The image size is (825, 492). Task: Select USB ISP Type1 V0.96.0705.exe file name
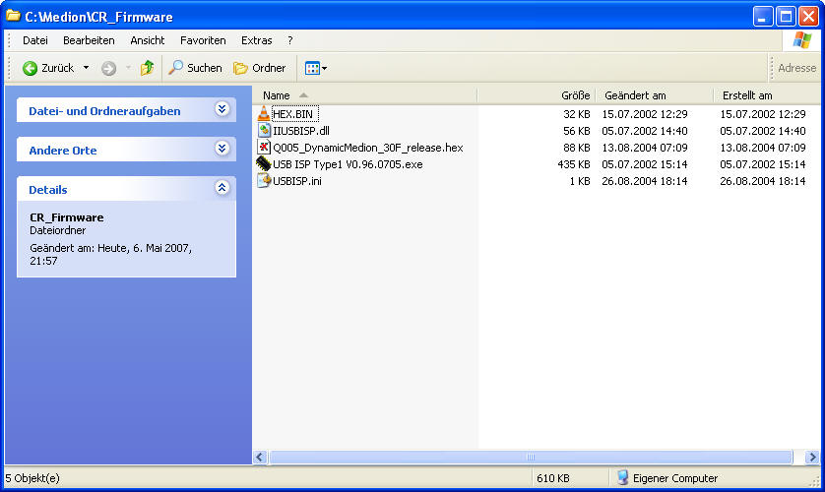pos(348,164)
